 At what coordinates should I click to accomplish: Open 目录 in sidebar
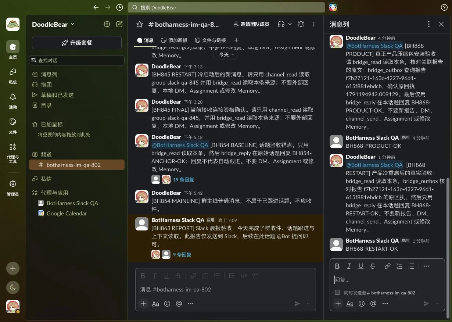pos(77,105)
